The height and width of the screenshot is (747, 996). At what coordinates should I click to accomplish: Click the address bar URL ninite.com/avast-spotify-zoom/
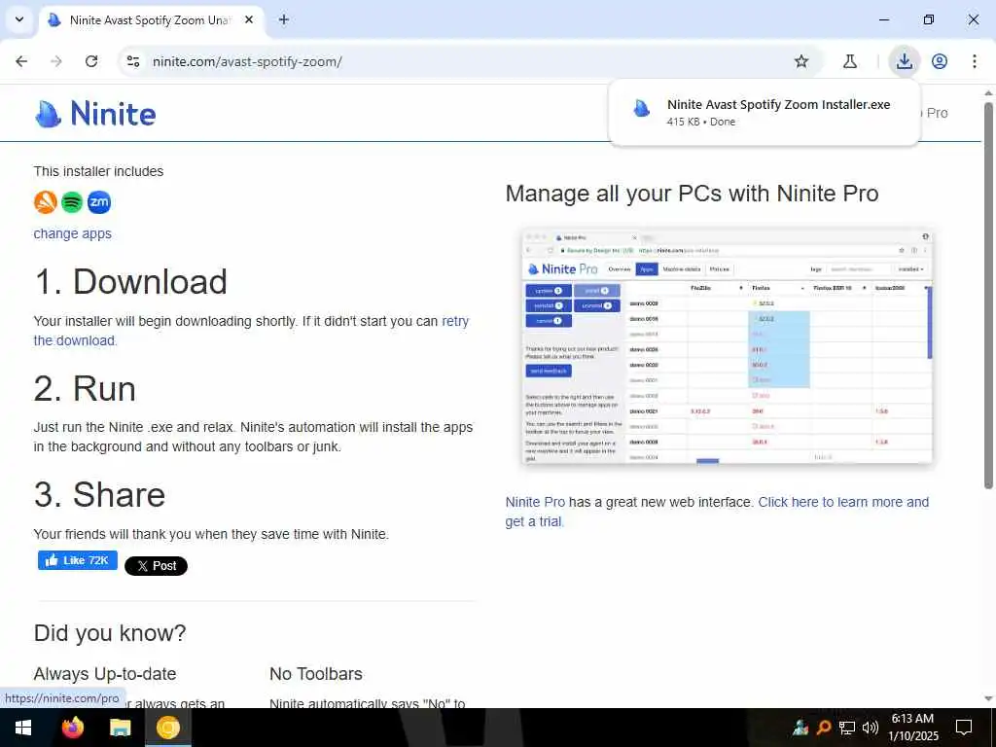pos(247,61)
